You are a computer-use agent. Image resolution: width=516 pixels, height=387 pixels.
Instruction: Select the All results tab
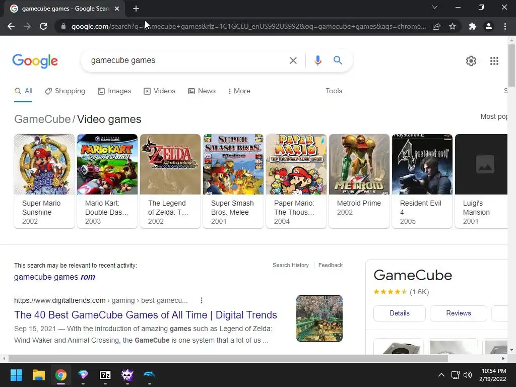click(23, 91)
